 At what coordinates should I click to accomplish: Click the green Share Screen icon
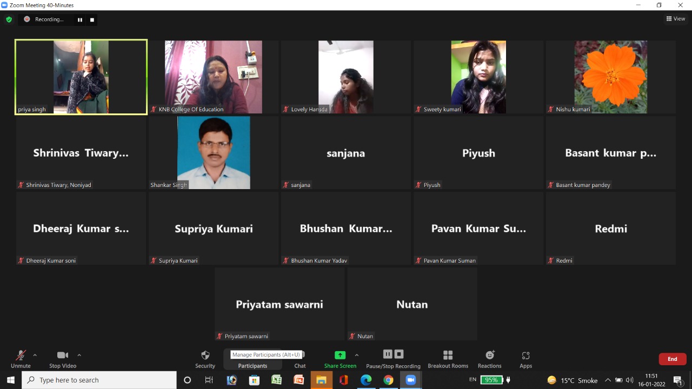[x=340, y=355]
